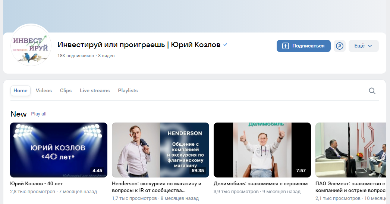The width and height of the screenshot is (390, 204).
Task: Open ПАО Элемент: знакомство title link
Action: pos(350,187)
